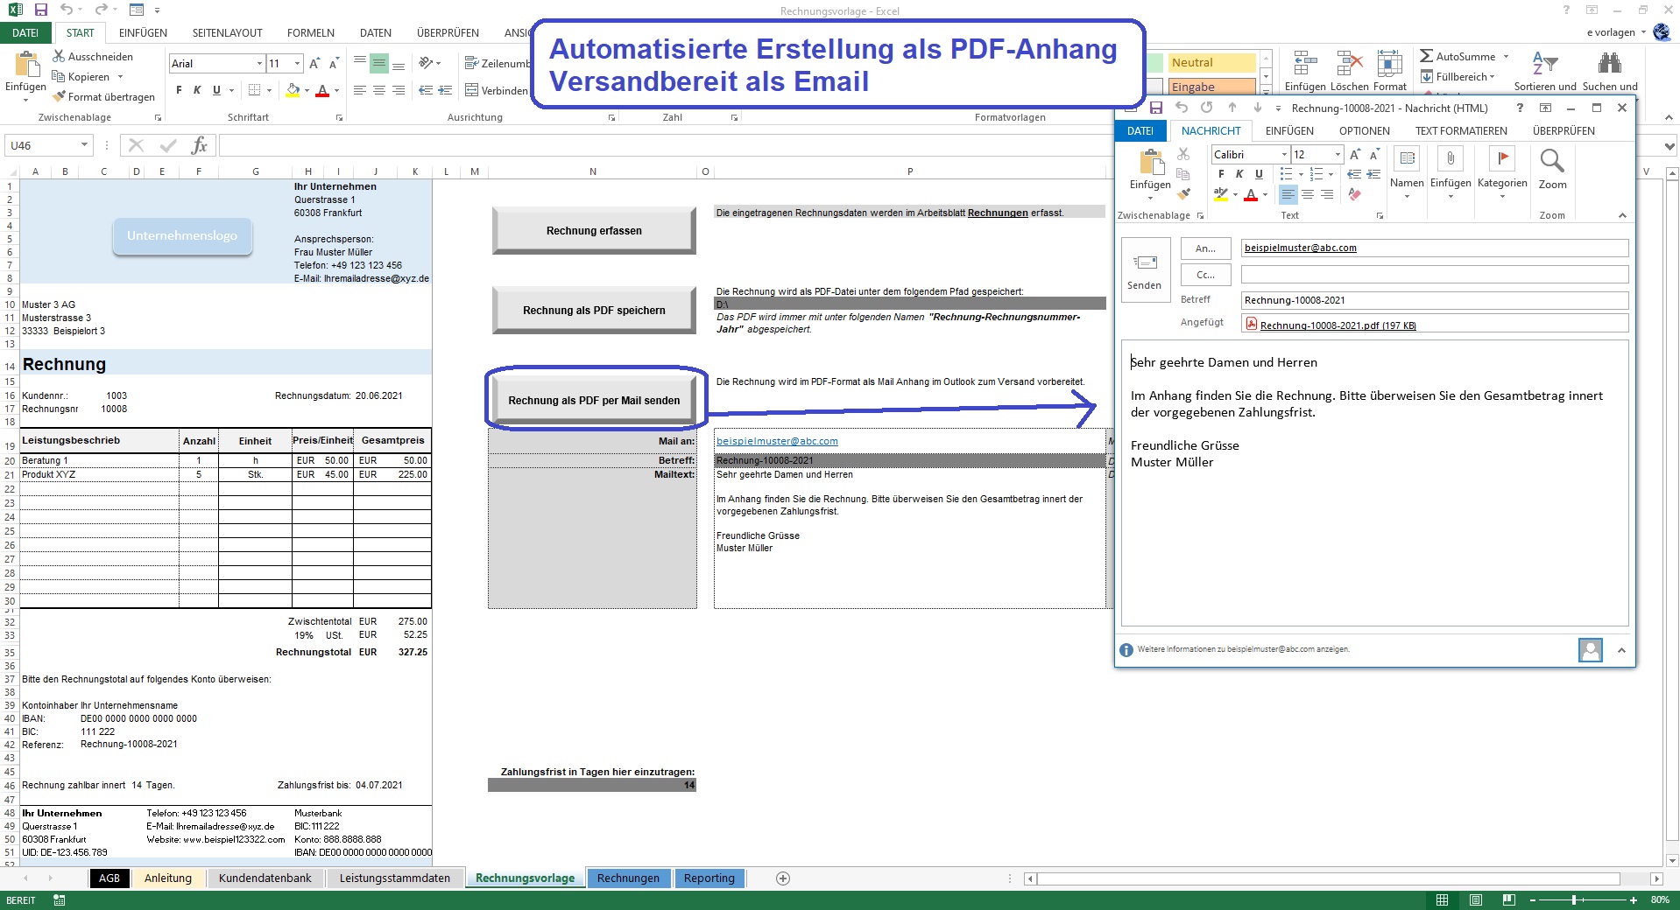Expand the AutoSumme dropdown arrow
Screen dimensions: 1680x910
[x=1506, y=56]
